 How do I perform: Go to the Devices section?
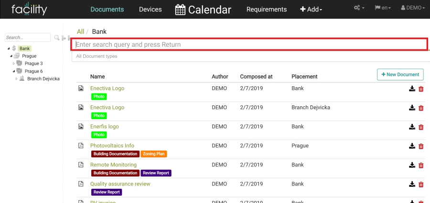tap(150, 10)
